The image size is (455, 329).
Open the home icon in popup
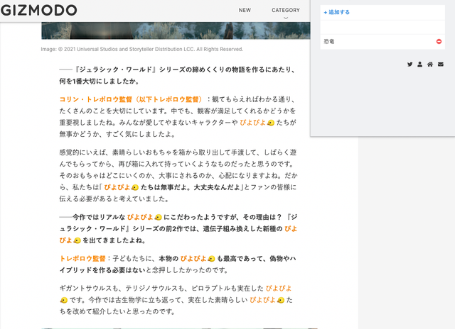(430, 65)
